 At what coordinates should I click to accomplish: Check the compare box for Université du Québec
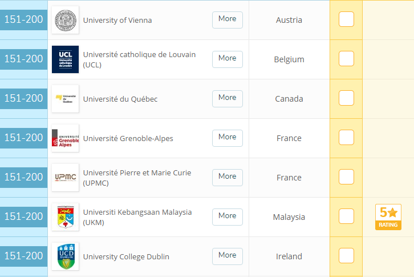click(x=346, y=98)
